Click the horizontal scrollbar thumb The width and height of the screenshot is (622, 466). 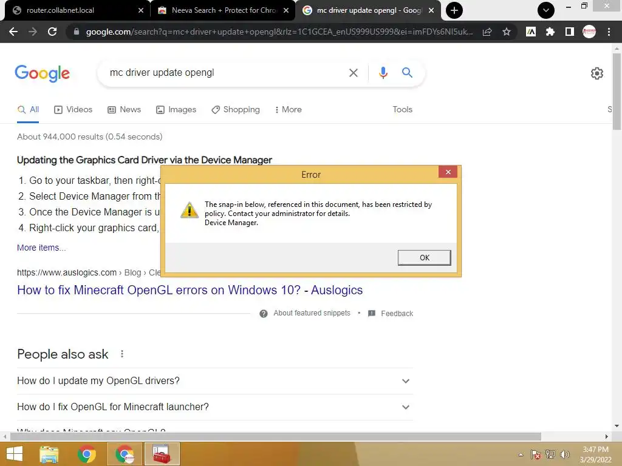click(x=276, y=437)
